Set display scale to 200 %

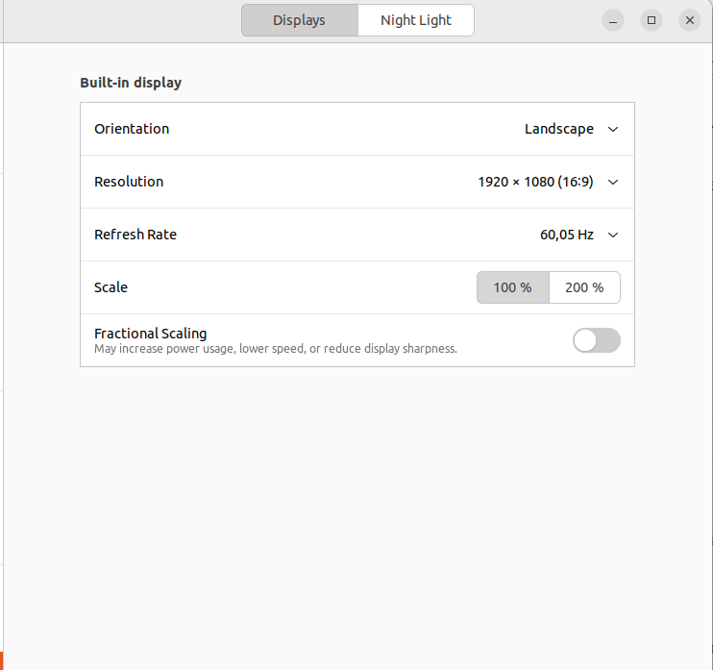(x=584, y=287)
